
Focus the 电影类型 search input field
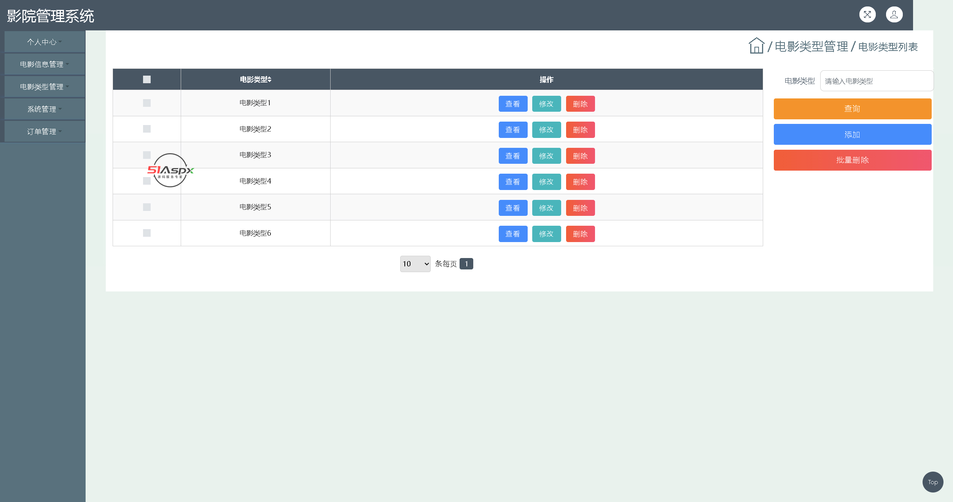(876, 81)
